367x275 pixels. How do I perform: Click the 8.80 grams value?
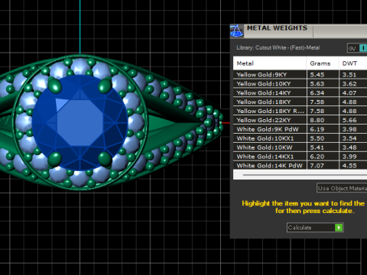(x=317, y=120)
